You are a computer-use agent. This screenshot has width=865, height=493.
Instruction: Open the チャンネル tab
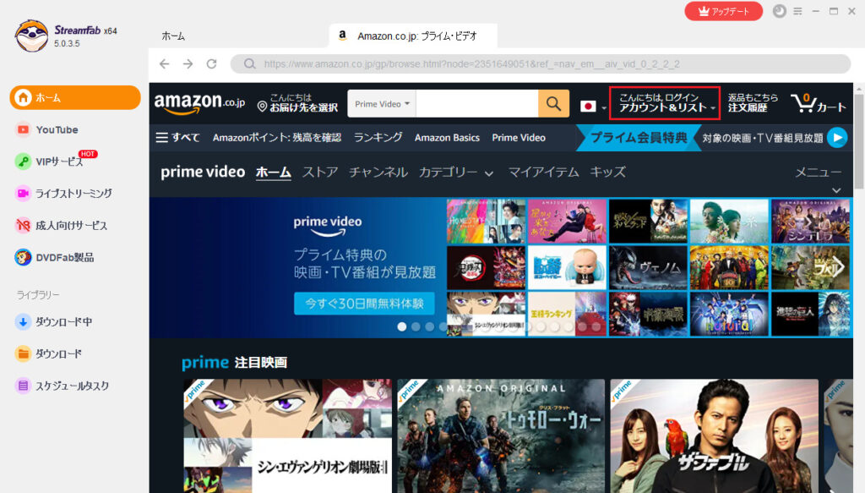[378, 173]
